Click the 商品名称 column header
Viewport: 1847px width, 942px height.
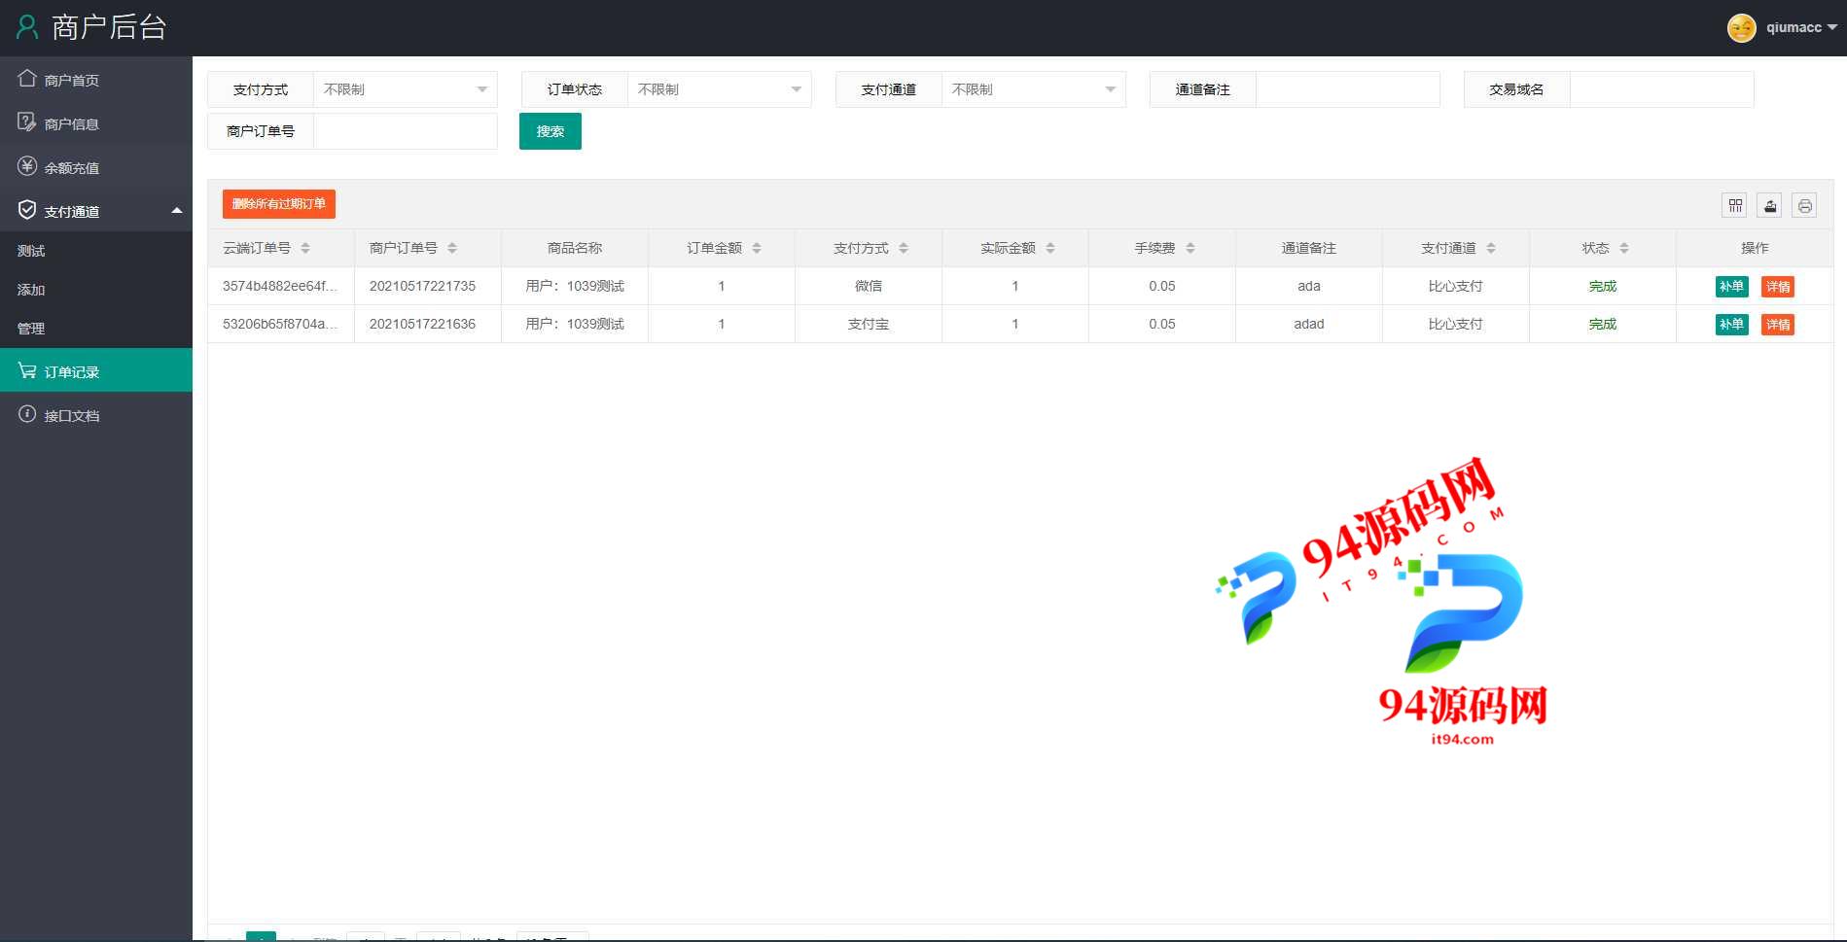pos(575,248)
